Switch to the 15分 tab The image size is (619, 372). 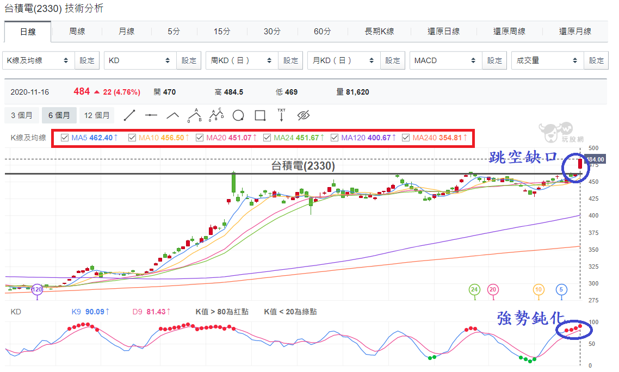click(x=222, y=32)
